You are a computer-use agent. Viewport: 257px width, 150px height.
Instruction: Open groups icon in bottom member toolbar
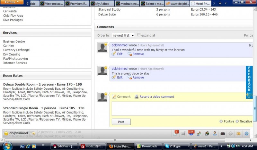(207, 133)
